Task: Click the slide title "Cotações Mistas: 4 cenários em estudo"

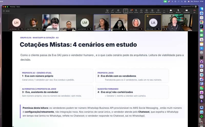Action: [78, 45]
